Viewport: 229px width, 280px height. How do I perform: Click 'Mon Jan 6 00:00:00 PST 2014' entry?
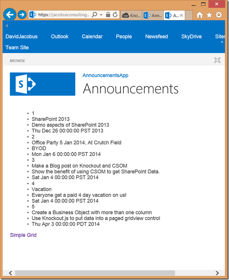coord(66,154)
